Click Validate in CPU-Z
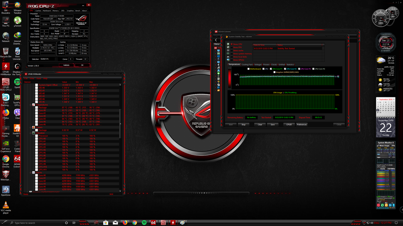 tap(66, 65)
